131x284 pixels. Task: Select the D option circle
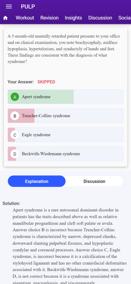pos(15,154)
